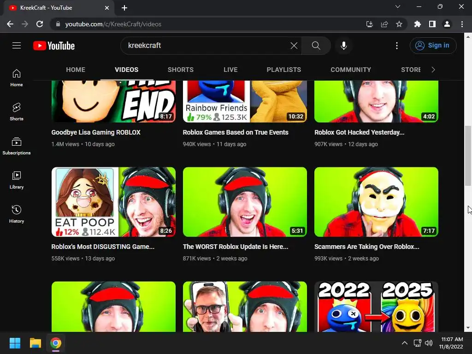
Task: Toggle the Chrome side panel
Action: coord(432,24)
